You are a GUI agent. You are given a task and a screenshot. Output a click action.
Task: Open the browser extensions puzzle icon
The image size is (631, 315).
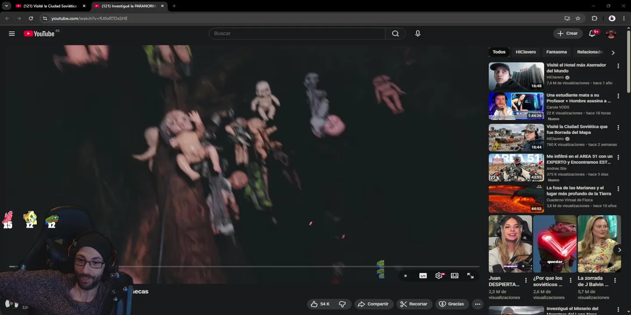pyautogui.click(x=595, y=18)
